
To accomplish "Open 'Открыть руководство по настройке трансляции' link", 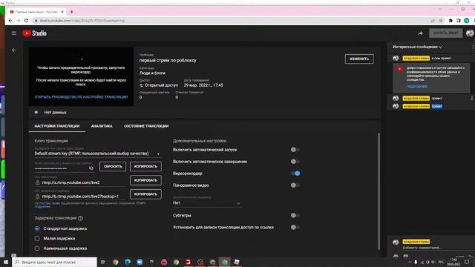I will 81,97.
